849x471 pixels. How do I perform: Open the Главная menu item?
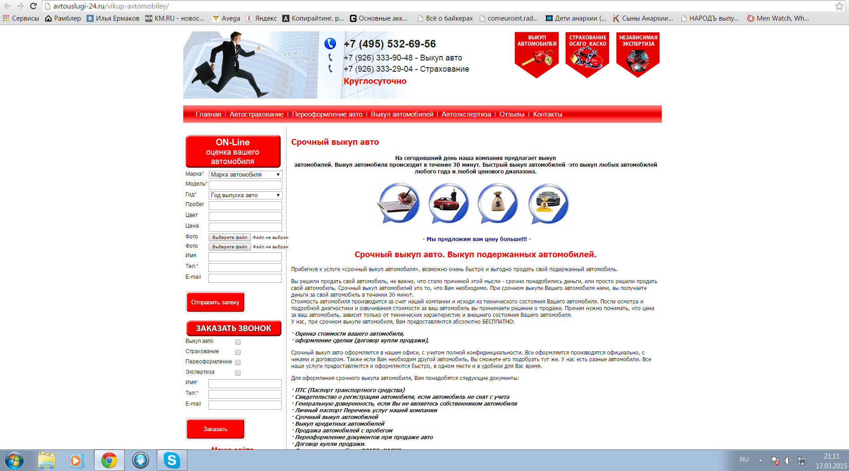pyautogui.click(x=208, y=114)
